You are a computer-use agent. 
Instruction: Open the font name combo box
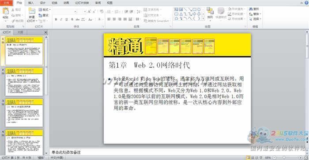[x=65, y=11]
